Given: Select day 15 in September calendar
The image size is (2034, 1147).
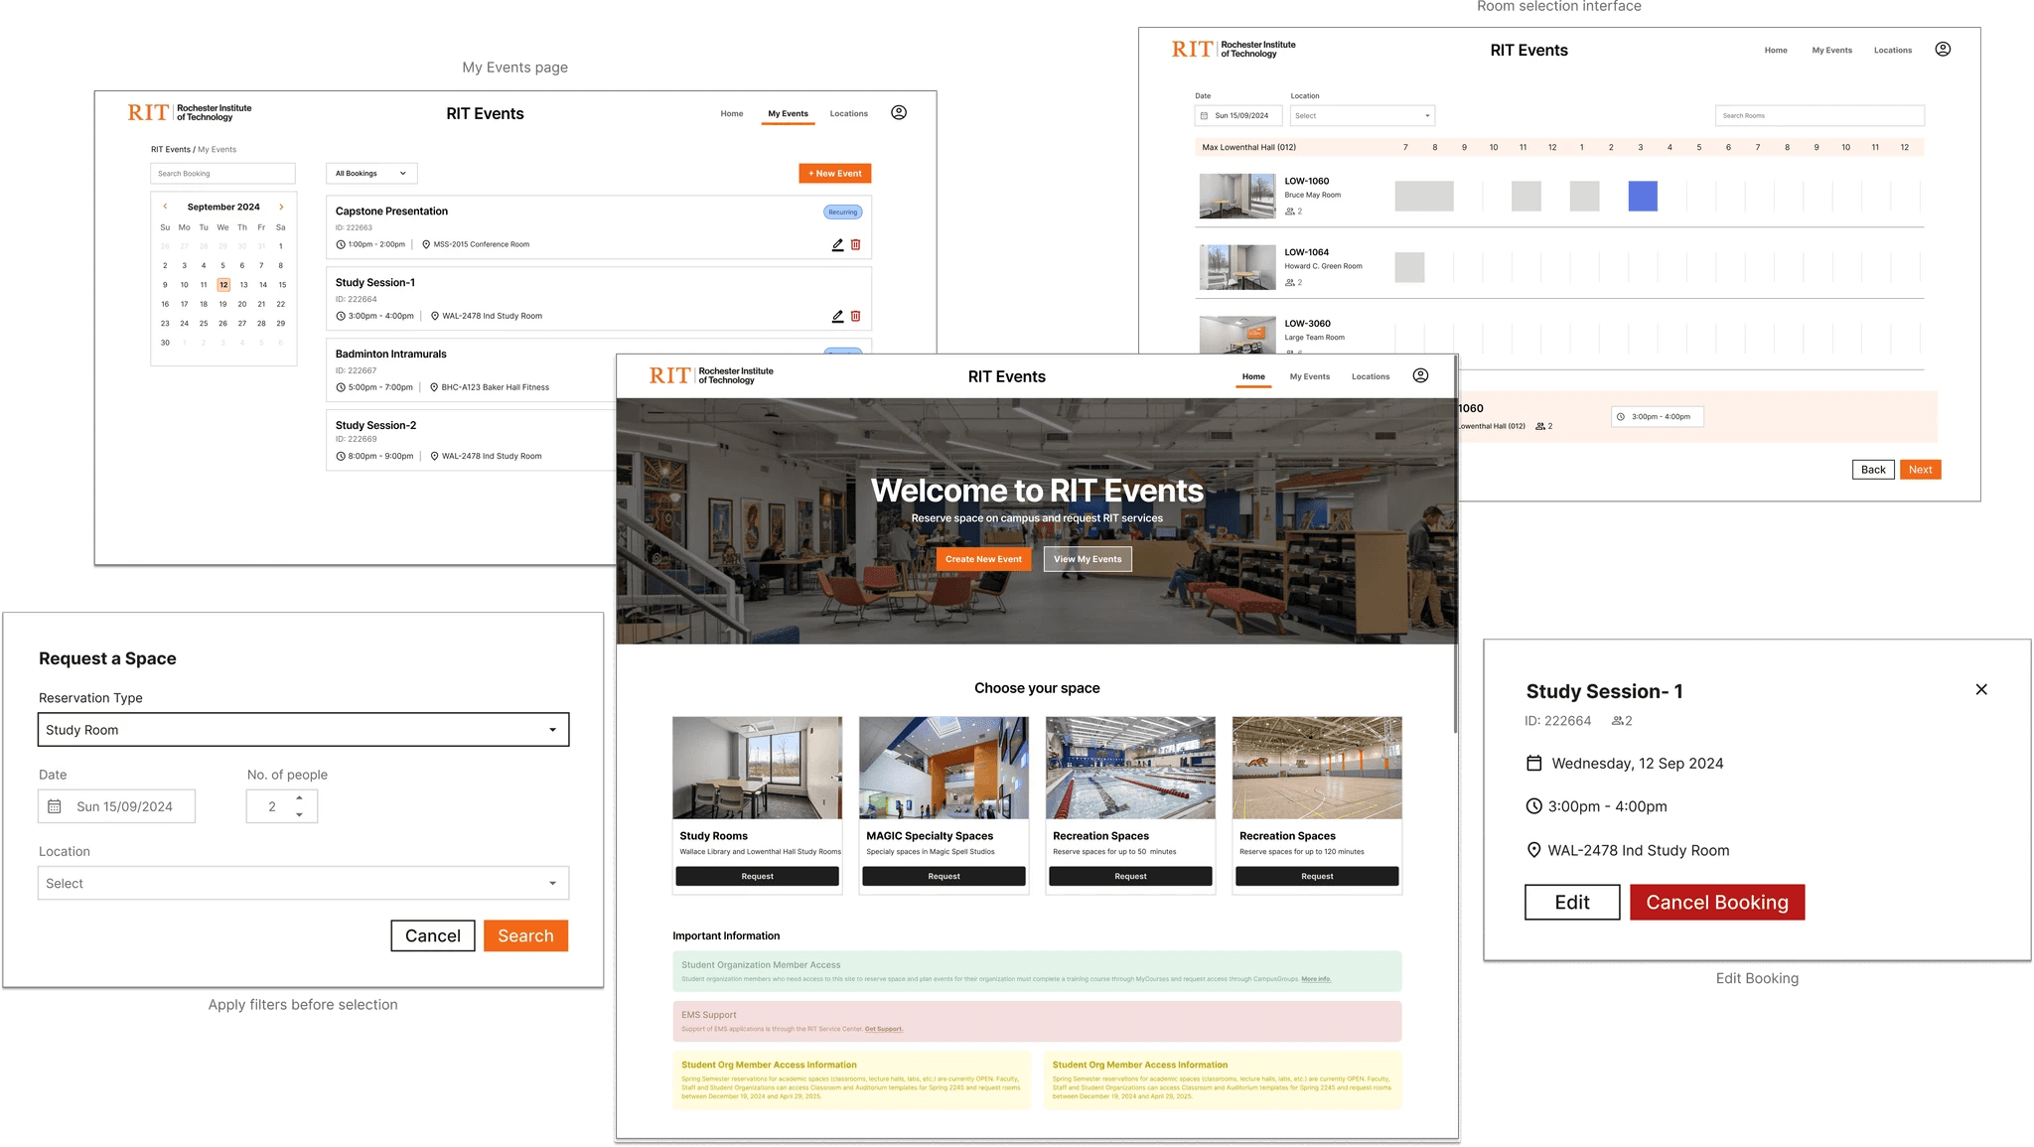Looking at the screenshot, I should pyautogui.click(x=282, y=284).
